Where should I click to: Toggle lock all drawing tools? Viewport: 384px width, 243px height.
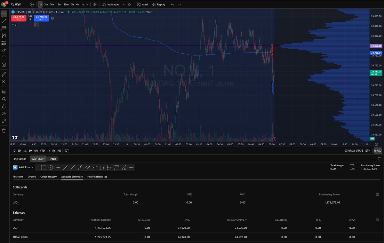click(4, 106)
